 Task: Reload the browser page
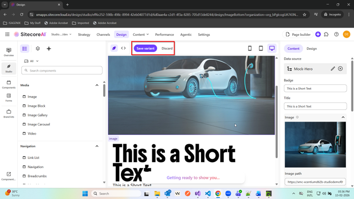22,15
